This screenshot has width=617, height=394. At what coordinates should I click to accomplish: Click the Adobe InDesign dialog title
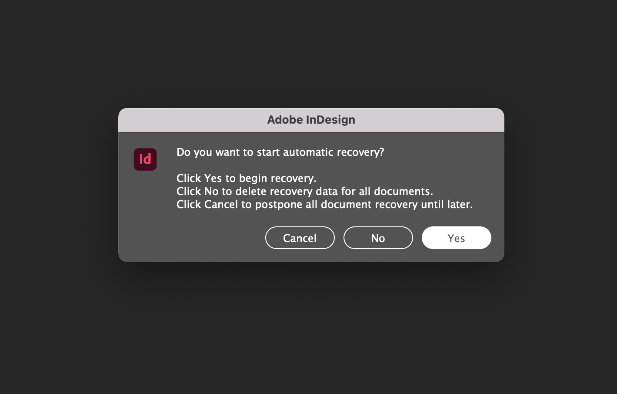click(311, 120)
